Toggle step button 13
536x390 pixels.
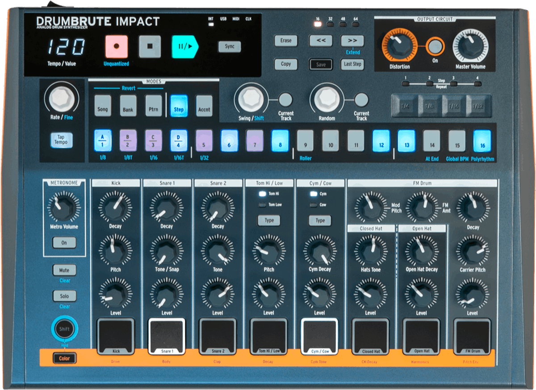406,141
